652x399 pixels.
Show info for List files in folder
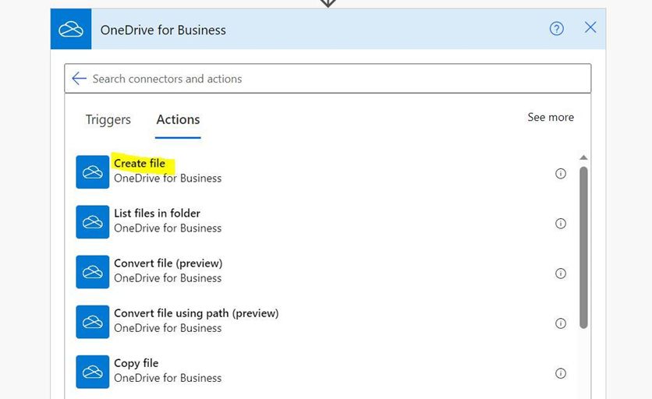(561, 224)
